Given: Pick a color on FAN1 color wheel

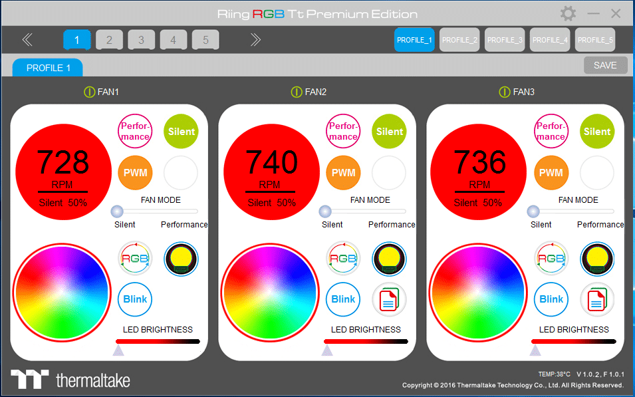Looking at the screenshot, I should pyautogui.click(x=62, y=293).
